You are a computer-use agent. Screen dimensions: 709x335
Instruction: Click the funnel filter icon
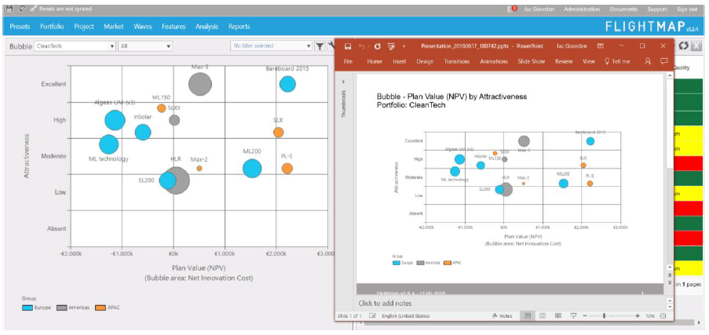pos(320,46)
